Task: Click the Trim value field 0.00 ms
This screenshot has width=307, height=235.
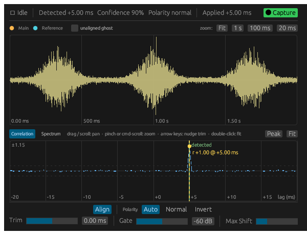Action: click(95, 221)
